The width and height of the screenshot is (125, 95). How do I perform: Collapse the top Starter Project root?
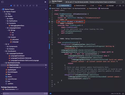[2, 9]
